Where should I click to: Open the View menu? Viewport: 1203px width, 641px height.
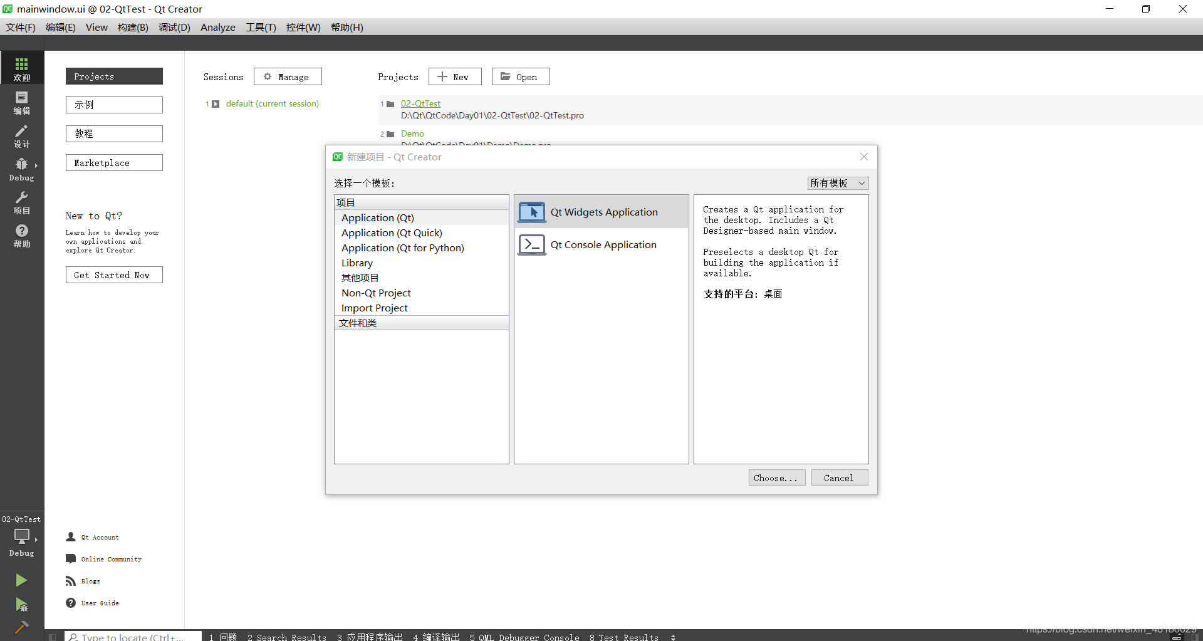96,27
